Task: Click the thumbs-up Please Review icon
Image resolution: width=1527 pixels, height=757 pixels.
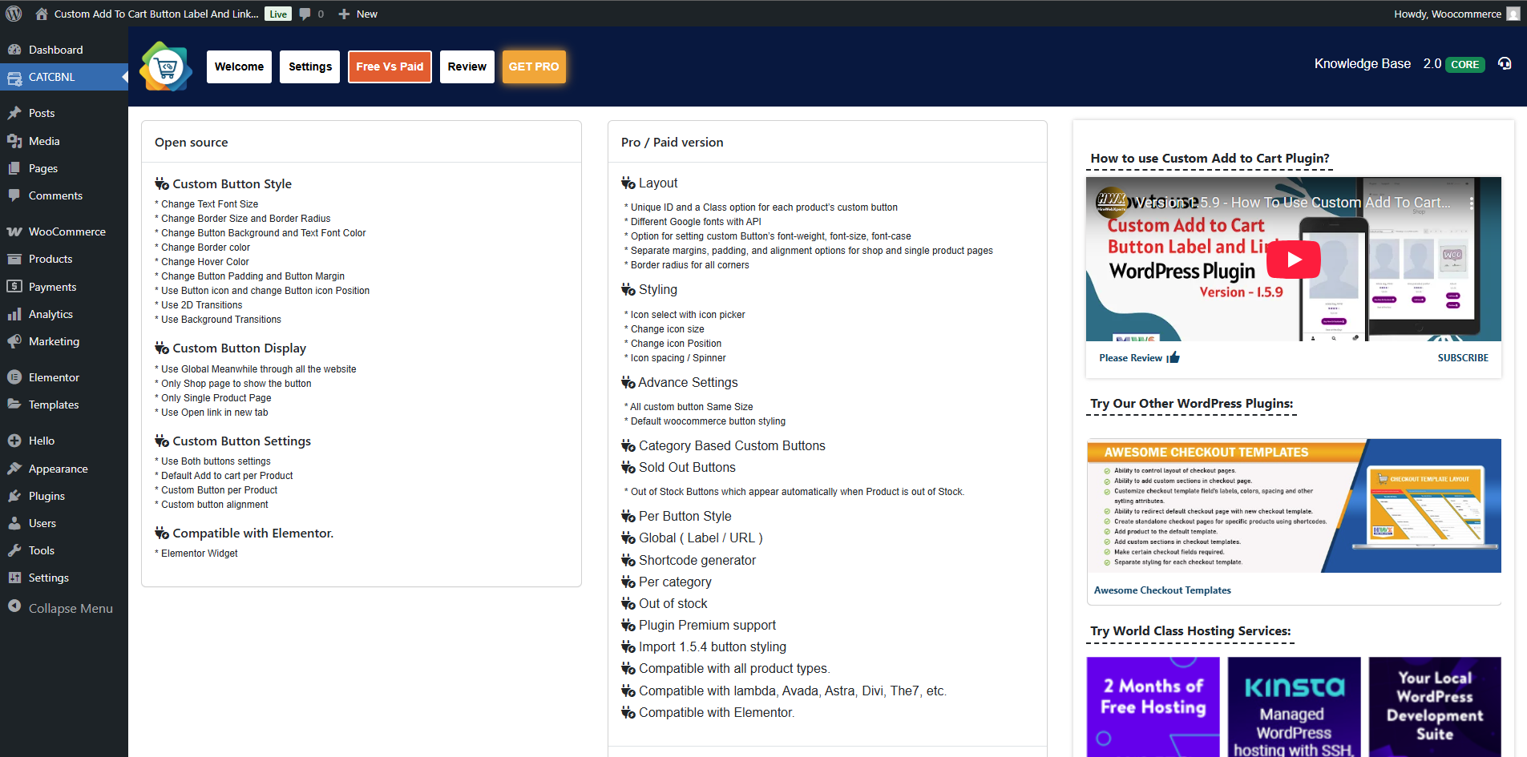Action: 1174,357
